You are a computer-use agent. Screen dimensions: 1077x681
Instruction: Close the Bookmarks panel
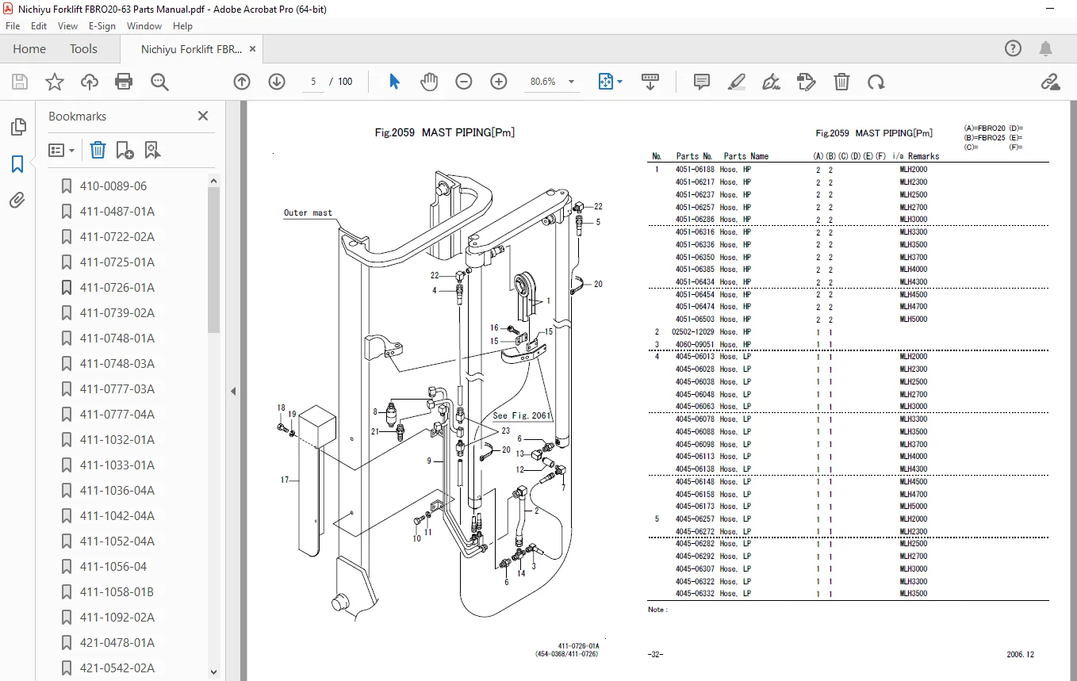click(203, 116)
